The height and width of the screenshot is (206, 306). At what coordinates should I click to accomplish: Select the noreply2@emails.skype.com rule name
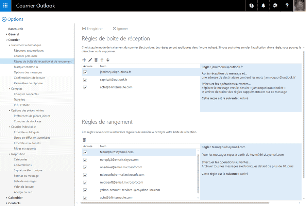pyautogui.click(x=119, y=159)
